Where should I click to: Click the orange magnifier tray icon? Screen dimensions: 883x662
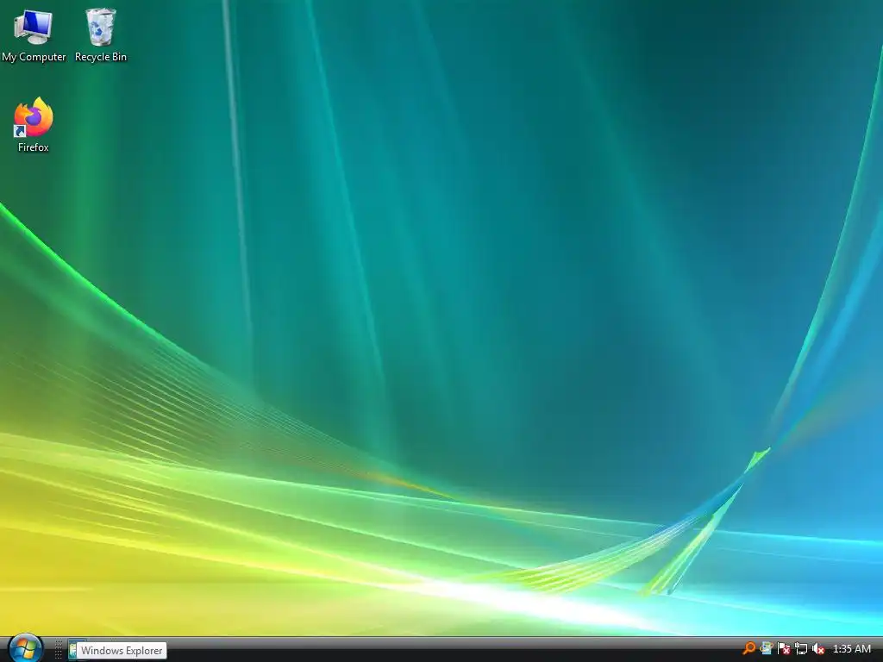point(749,648)
